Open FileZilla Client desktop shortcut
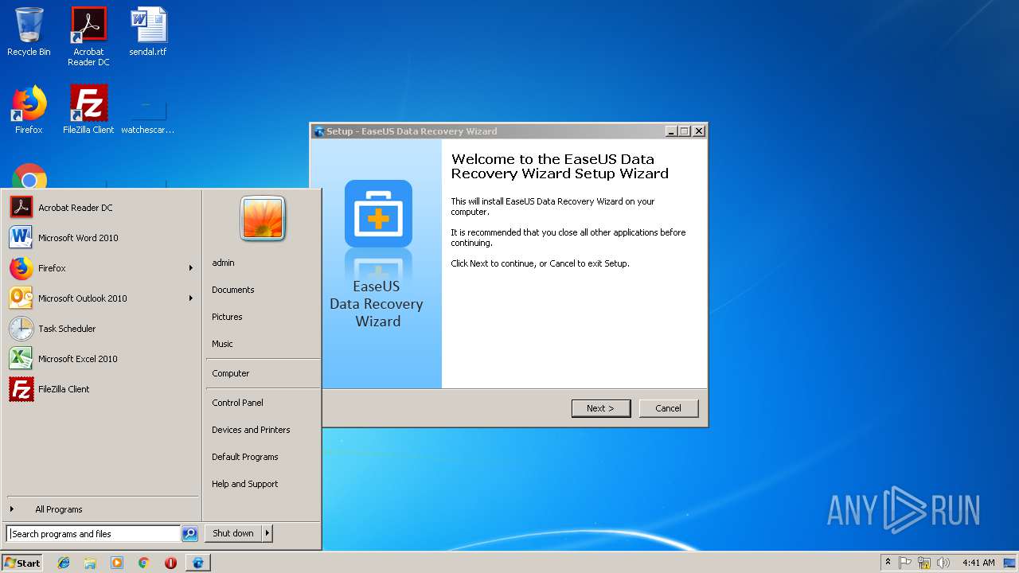Image resolution: width=1019 pixels, height=573 pixels. click(x=88, y=110)
